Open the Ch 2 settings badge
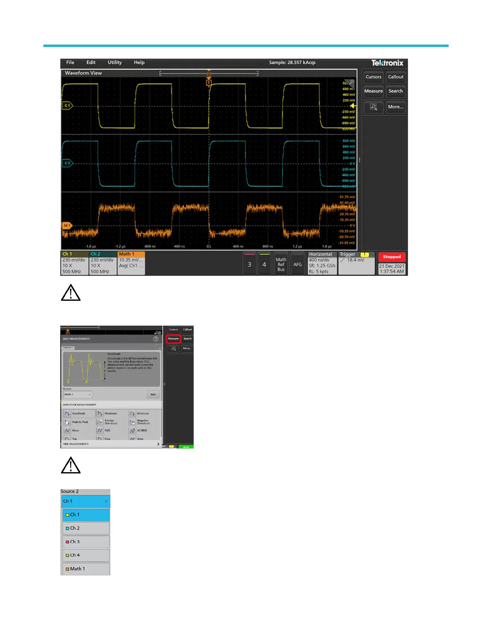 (x=103, y=263)
